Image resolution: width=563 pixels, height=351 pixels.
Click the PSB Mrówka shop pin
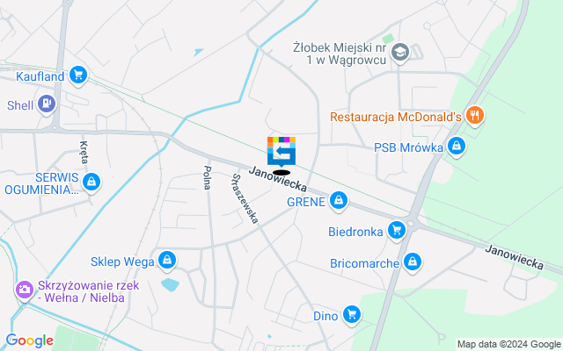point(457,147)
